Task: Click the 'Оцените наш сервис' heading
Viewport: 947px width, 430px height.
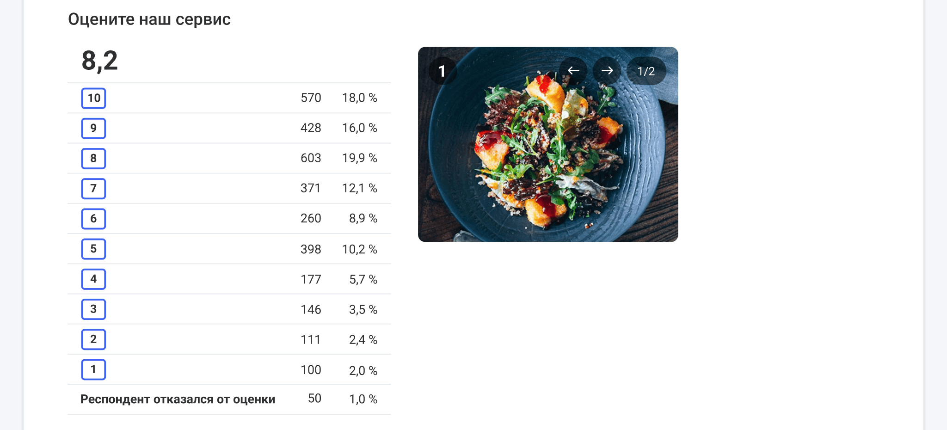Action: click(149, 19)
